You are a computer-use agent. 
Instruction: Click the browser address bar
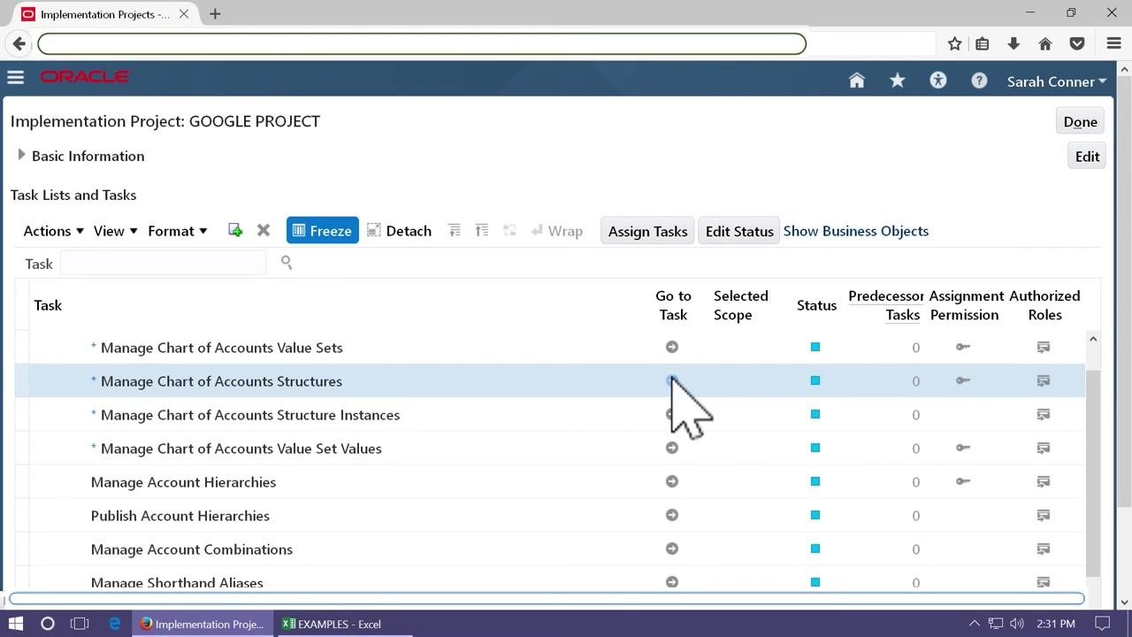tap(422, 43)
